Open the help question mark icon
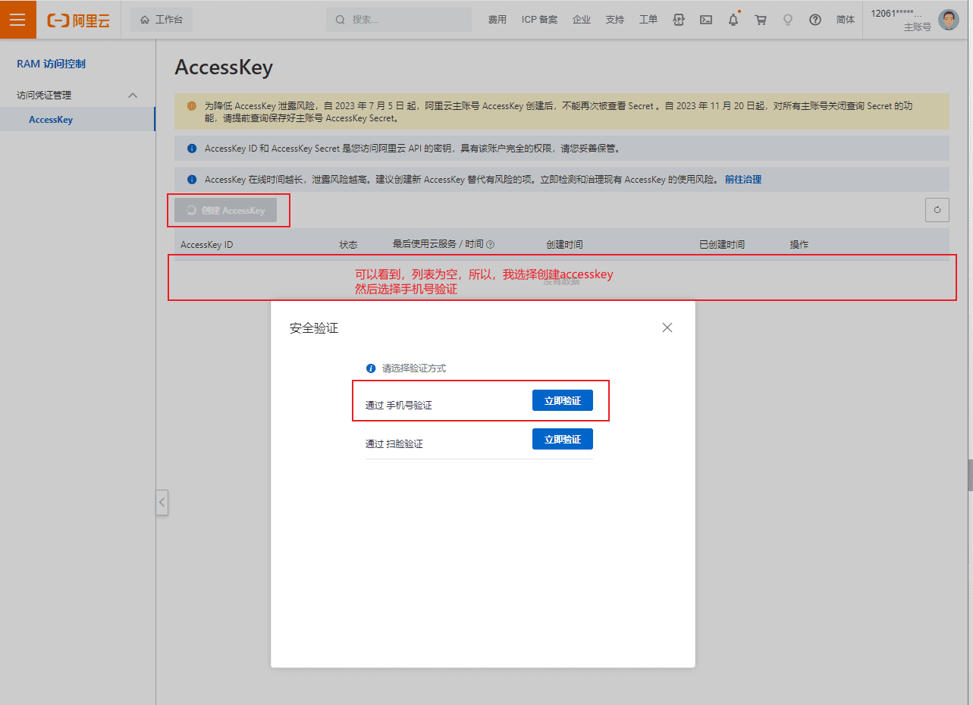 815,20
